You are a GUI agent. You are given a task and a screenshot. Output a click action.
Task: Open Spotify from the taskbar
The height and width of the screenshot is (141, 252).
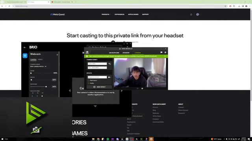click(x=107, y=139)
